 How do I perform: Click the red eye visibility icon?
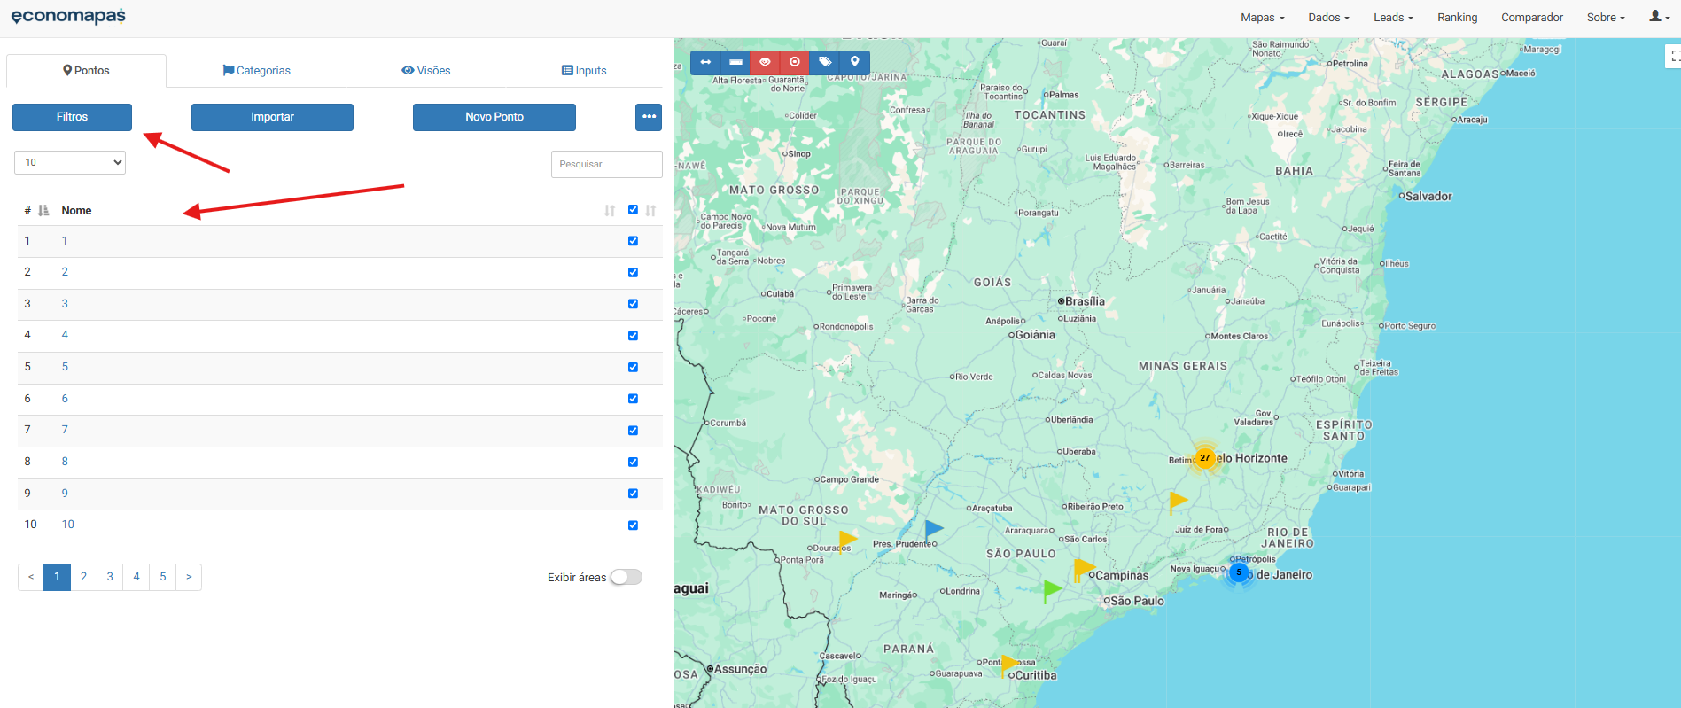[x=765, y=62]
